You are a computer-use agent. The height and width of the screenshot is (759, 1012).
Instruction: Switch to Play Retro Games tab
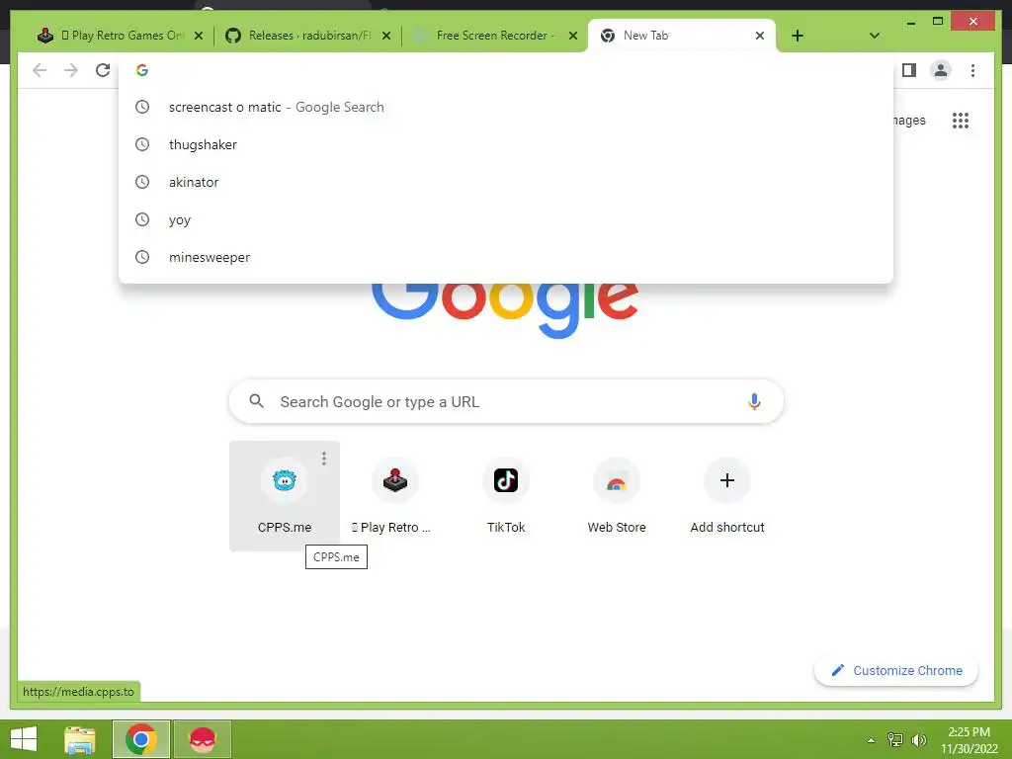click(121, 36)
